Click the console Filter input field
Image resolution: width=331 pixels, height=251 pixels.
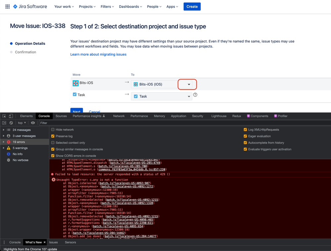(x=185, y=123)
